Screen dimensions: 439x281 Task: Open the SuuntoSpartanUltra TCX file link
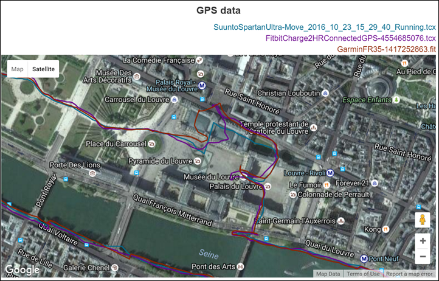point(325,27)
